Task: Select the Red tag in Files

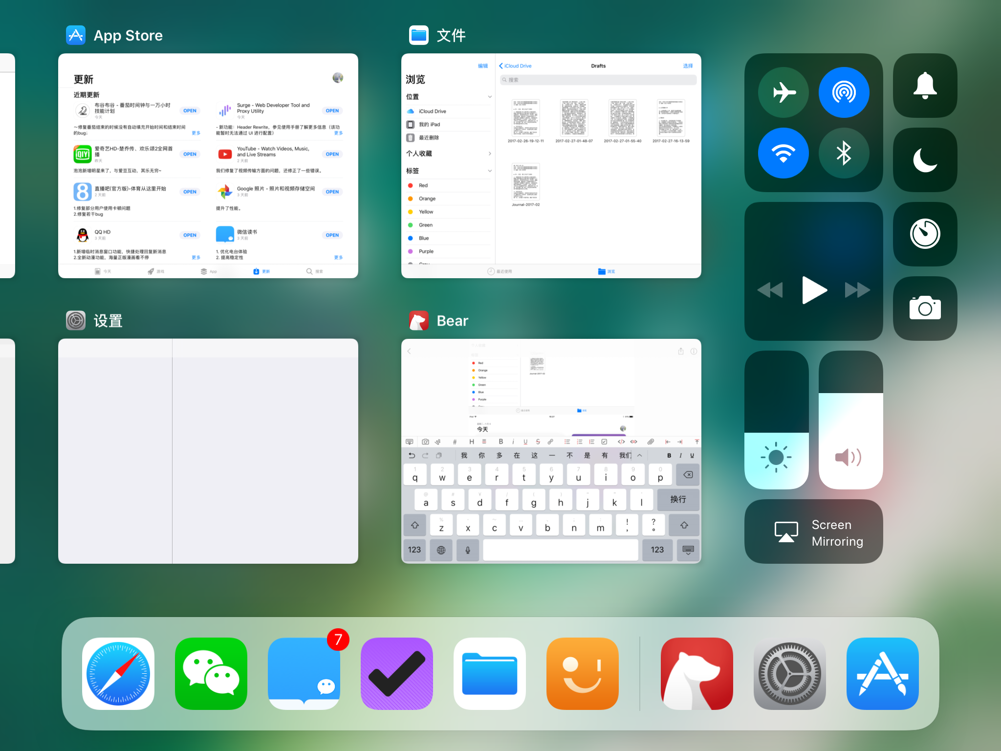Action: point(448,186)
